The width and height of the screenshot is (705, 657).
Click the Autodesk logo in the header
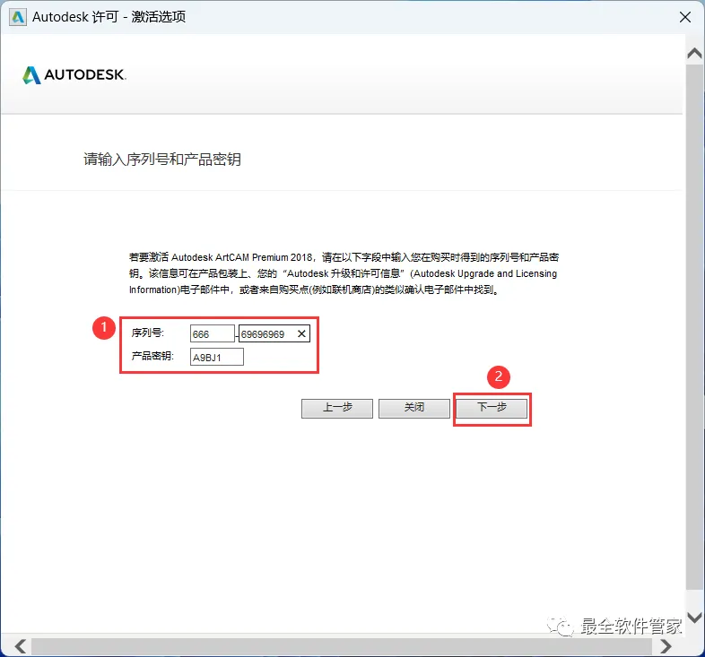(74, 74)
